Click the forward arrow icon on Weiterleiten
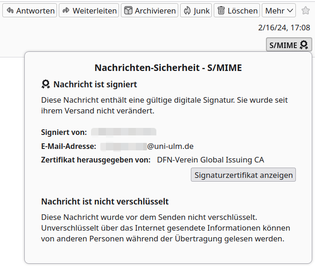315x275 pixels. (66, 10)
